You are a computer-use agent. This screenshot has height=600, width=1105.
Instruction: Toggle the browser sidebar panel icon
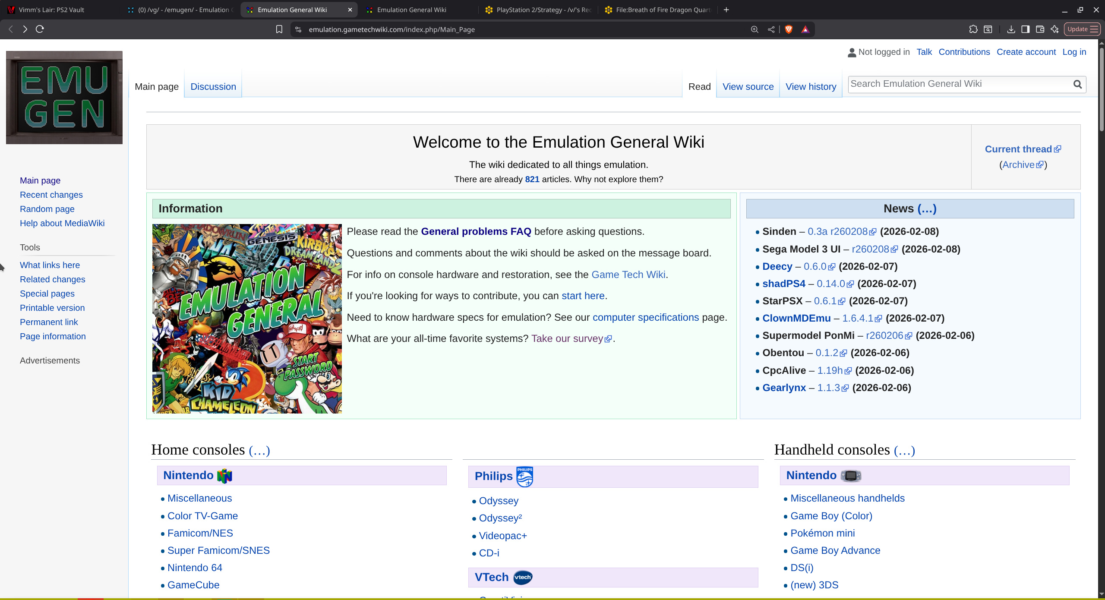(1025, 29)
